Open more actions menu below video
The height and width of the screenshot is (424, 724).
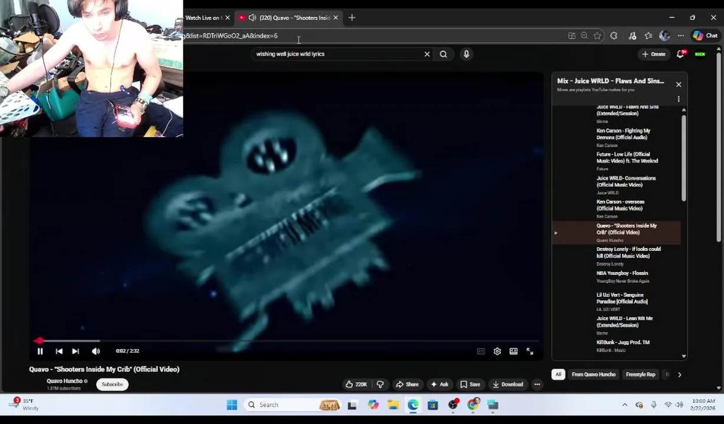point(537,384)
